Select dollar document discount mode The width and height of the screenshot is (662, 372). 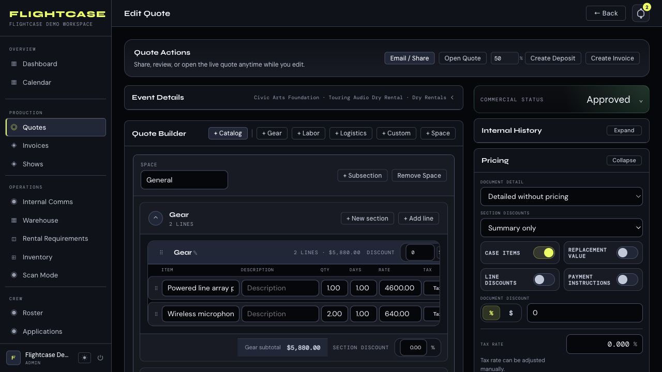click(x=511, y=313)
